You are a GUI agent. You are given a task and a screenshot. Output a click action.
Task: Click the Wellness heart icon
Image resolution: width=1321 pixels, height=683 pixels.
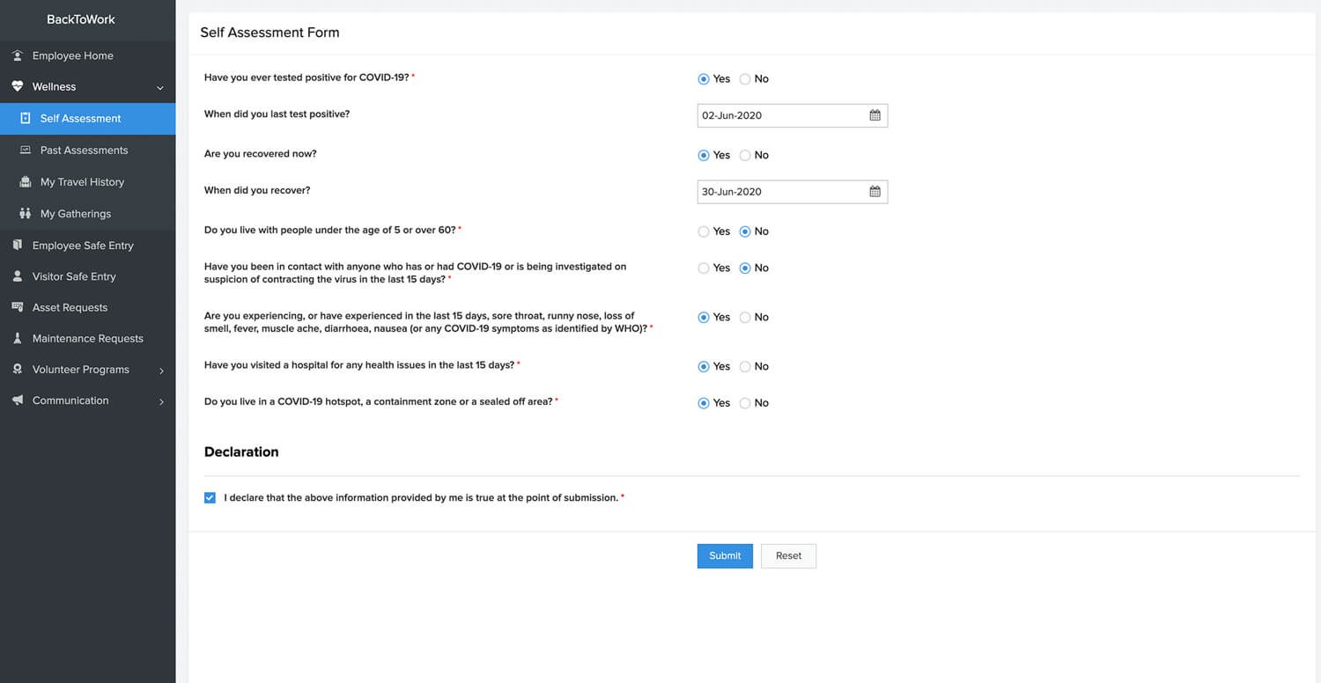click(x=18, y=86)
